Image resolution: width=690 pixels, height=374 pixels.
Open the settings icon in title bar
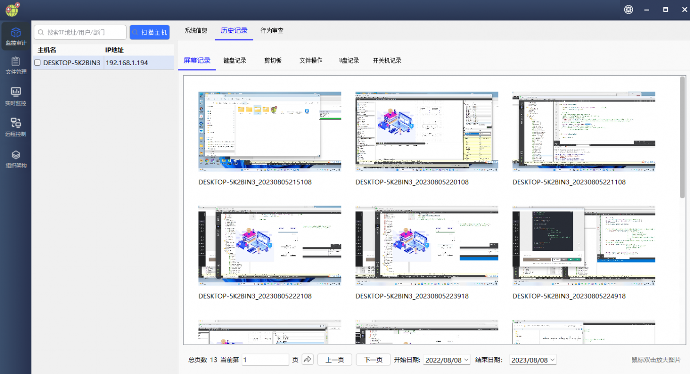coord(628,10)
